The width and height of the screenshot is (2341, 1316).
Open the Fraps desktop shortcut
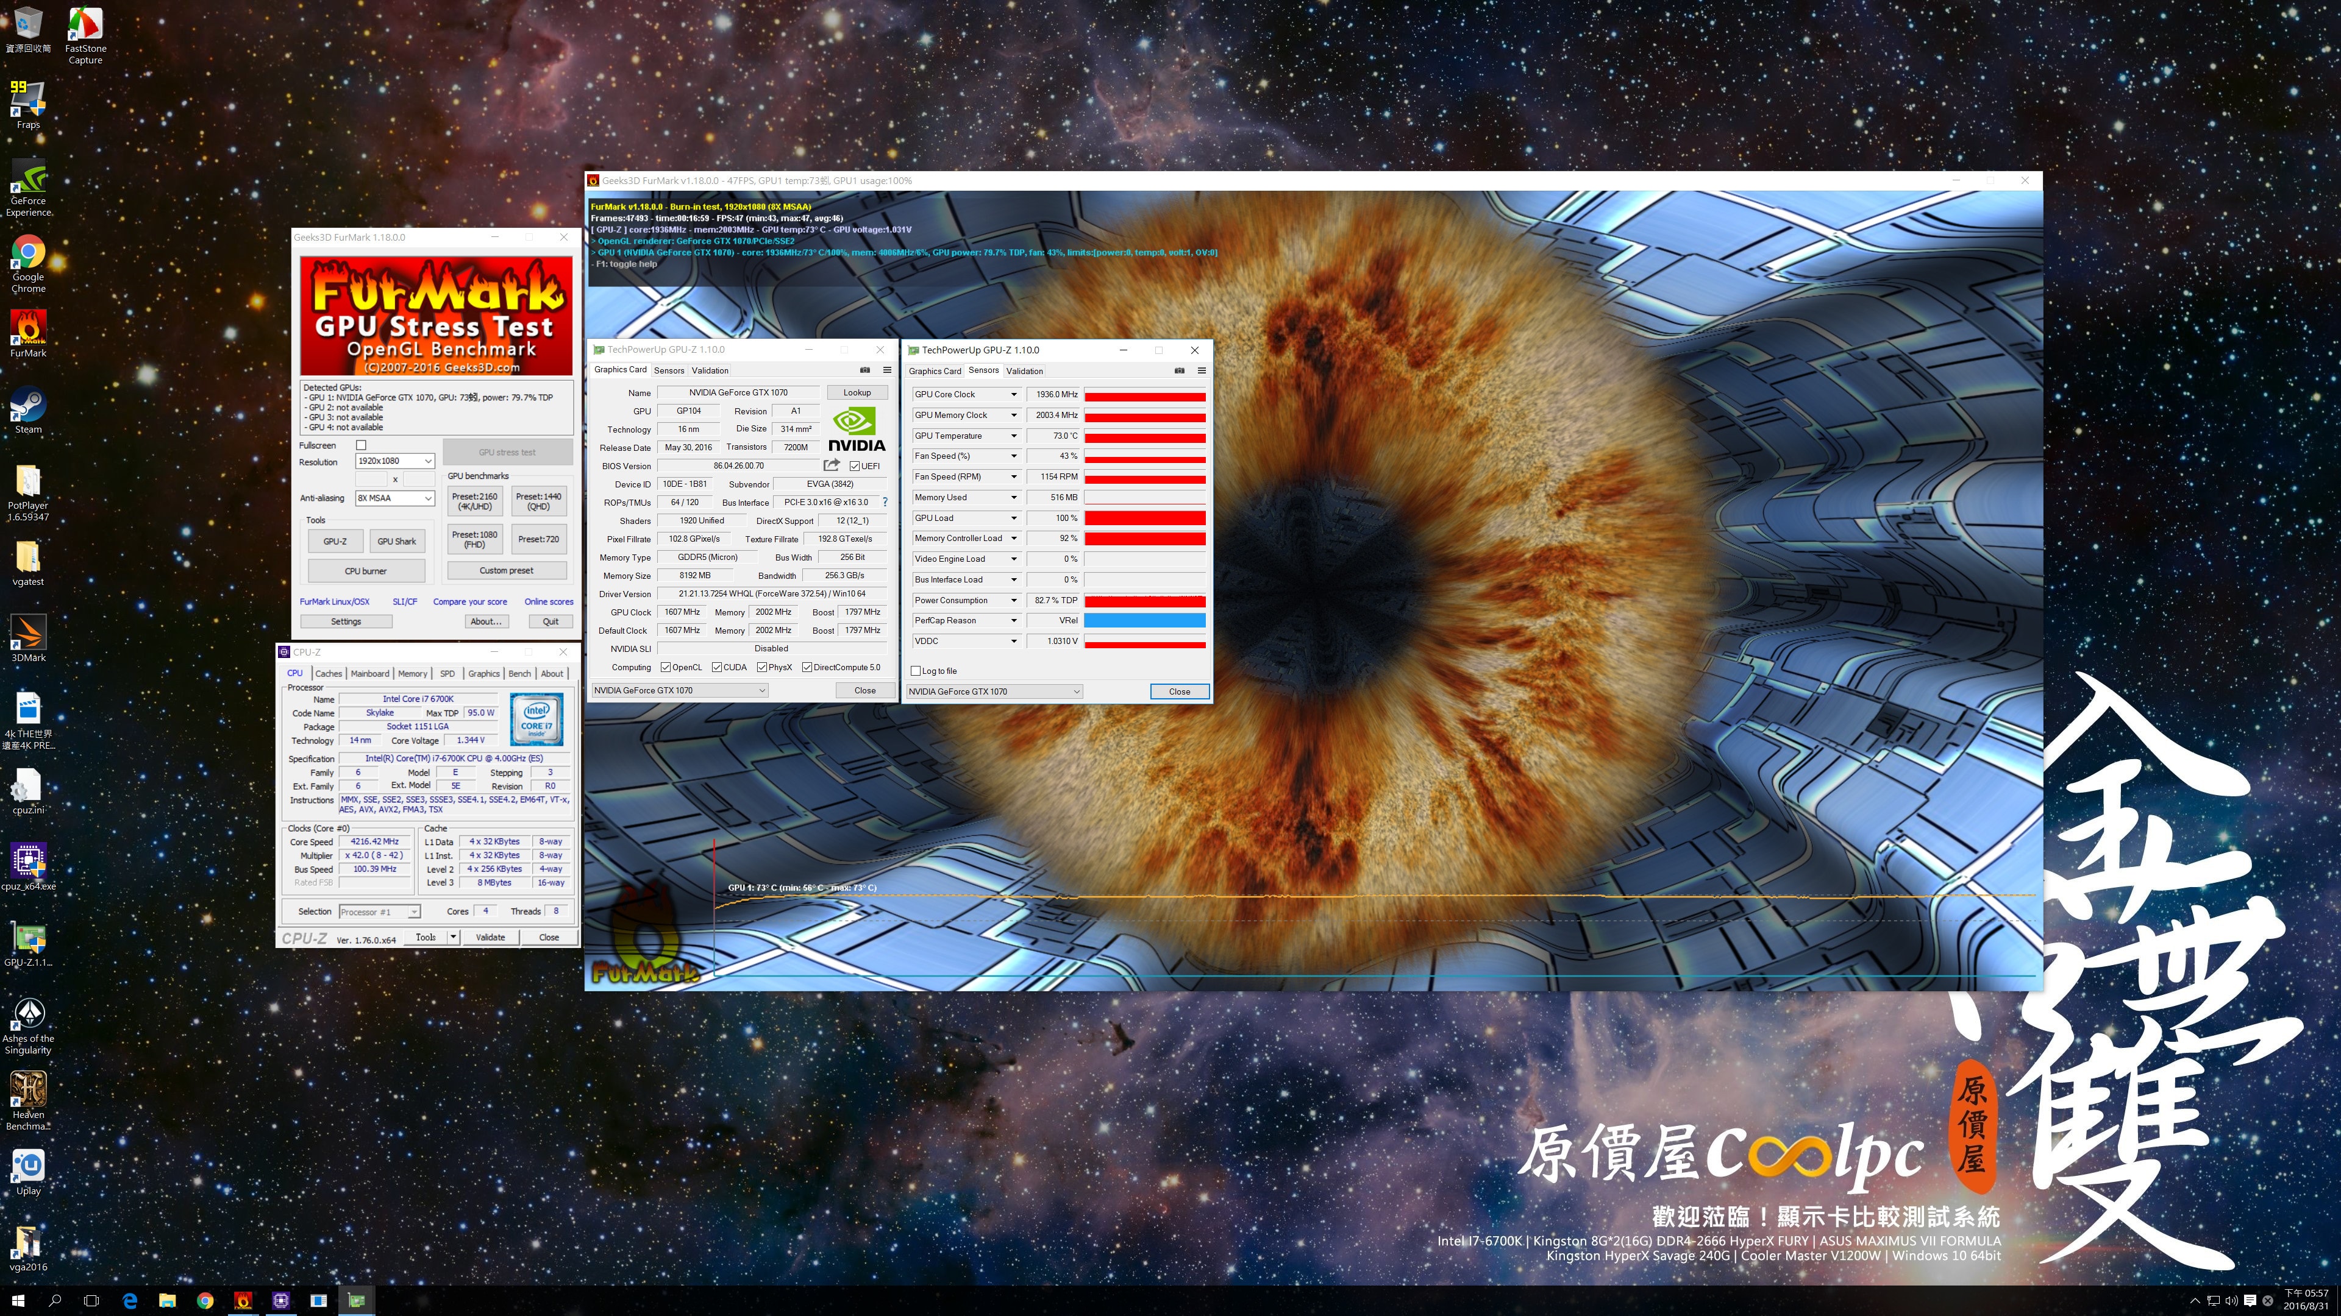click(28, 104)
